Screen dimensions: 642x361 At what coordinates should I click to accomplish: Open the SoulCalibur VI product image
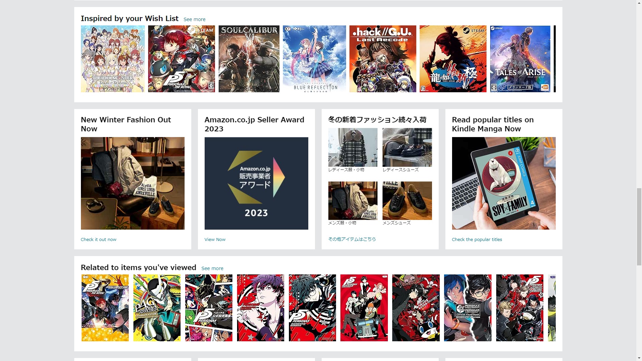249,59
